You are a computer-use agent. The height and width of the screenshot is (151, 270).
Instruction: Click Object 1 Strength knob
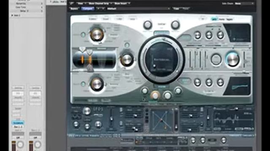point(97,35)
